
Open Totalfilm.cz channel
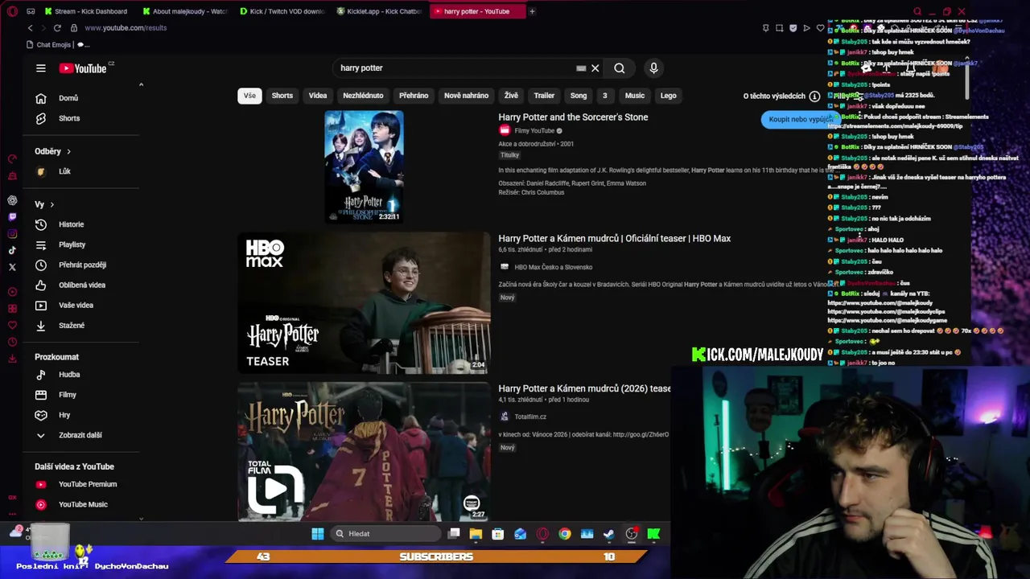(530, 417)
